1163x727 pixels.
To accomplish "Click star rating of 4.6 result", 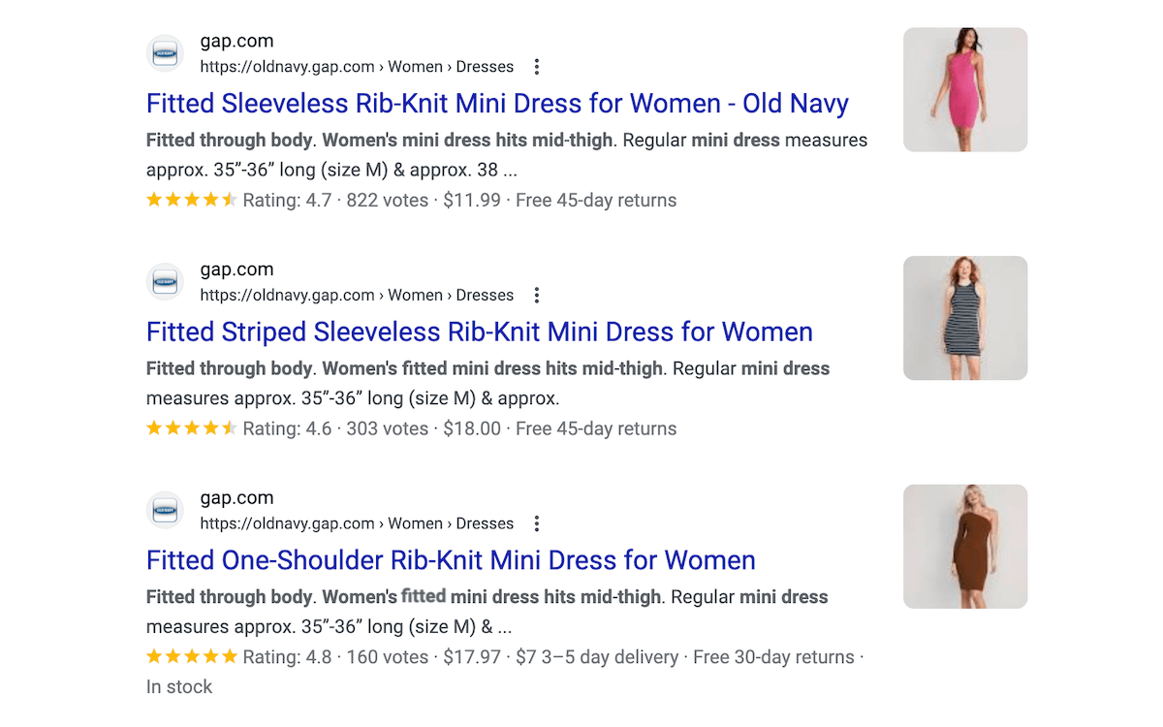I will click(x=192, y=429).
